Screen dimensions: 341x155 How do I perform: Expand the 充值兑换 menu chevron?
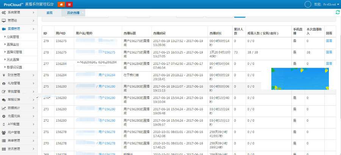point(33,116)
